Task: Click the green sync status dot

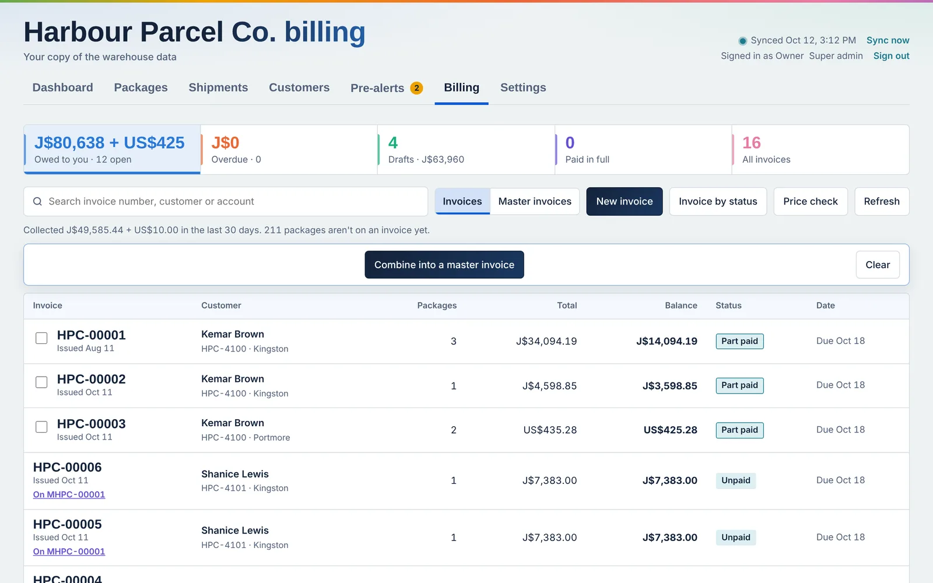Action: click(x=742, y=41)
